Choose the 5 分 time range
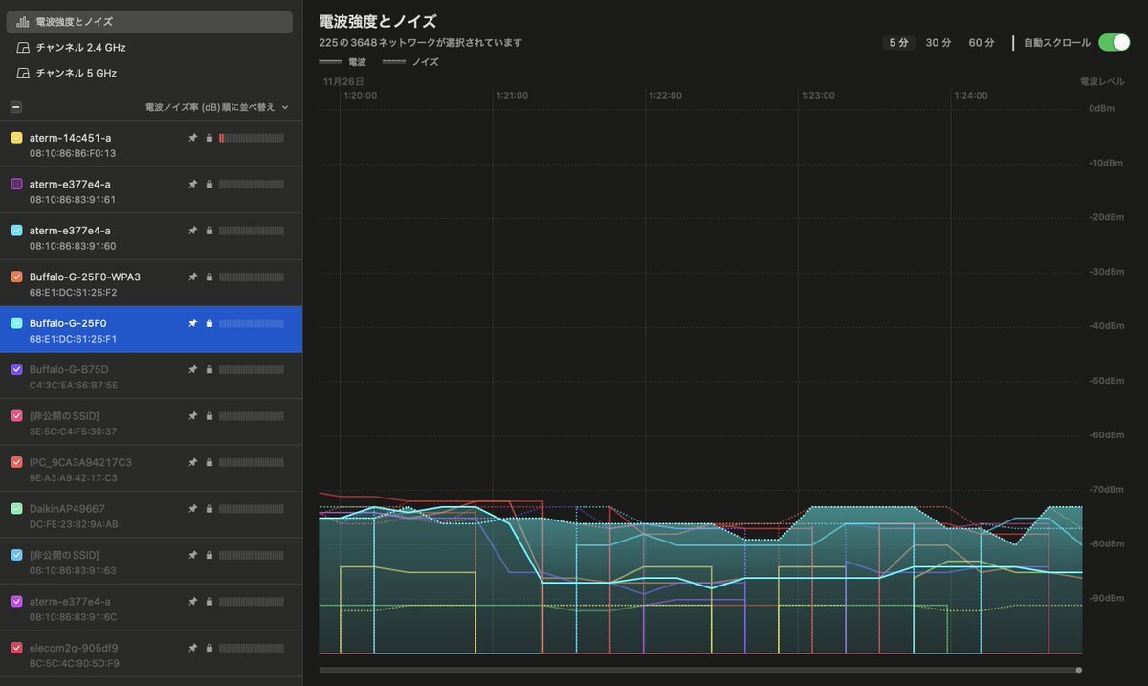 click(898, 43)
